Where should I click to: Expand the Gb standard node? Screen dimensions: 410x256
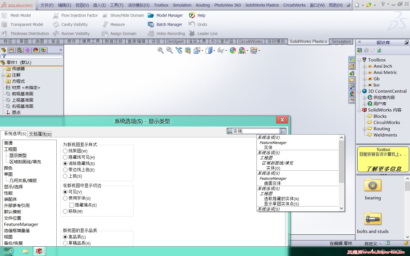point(364,79)
